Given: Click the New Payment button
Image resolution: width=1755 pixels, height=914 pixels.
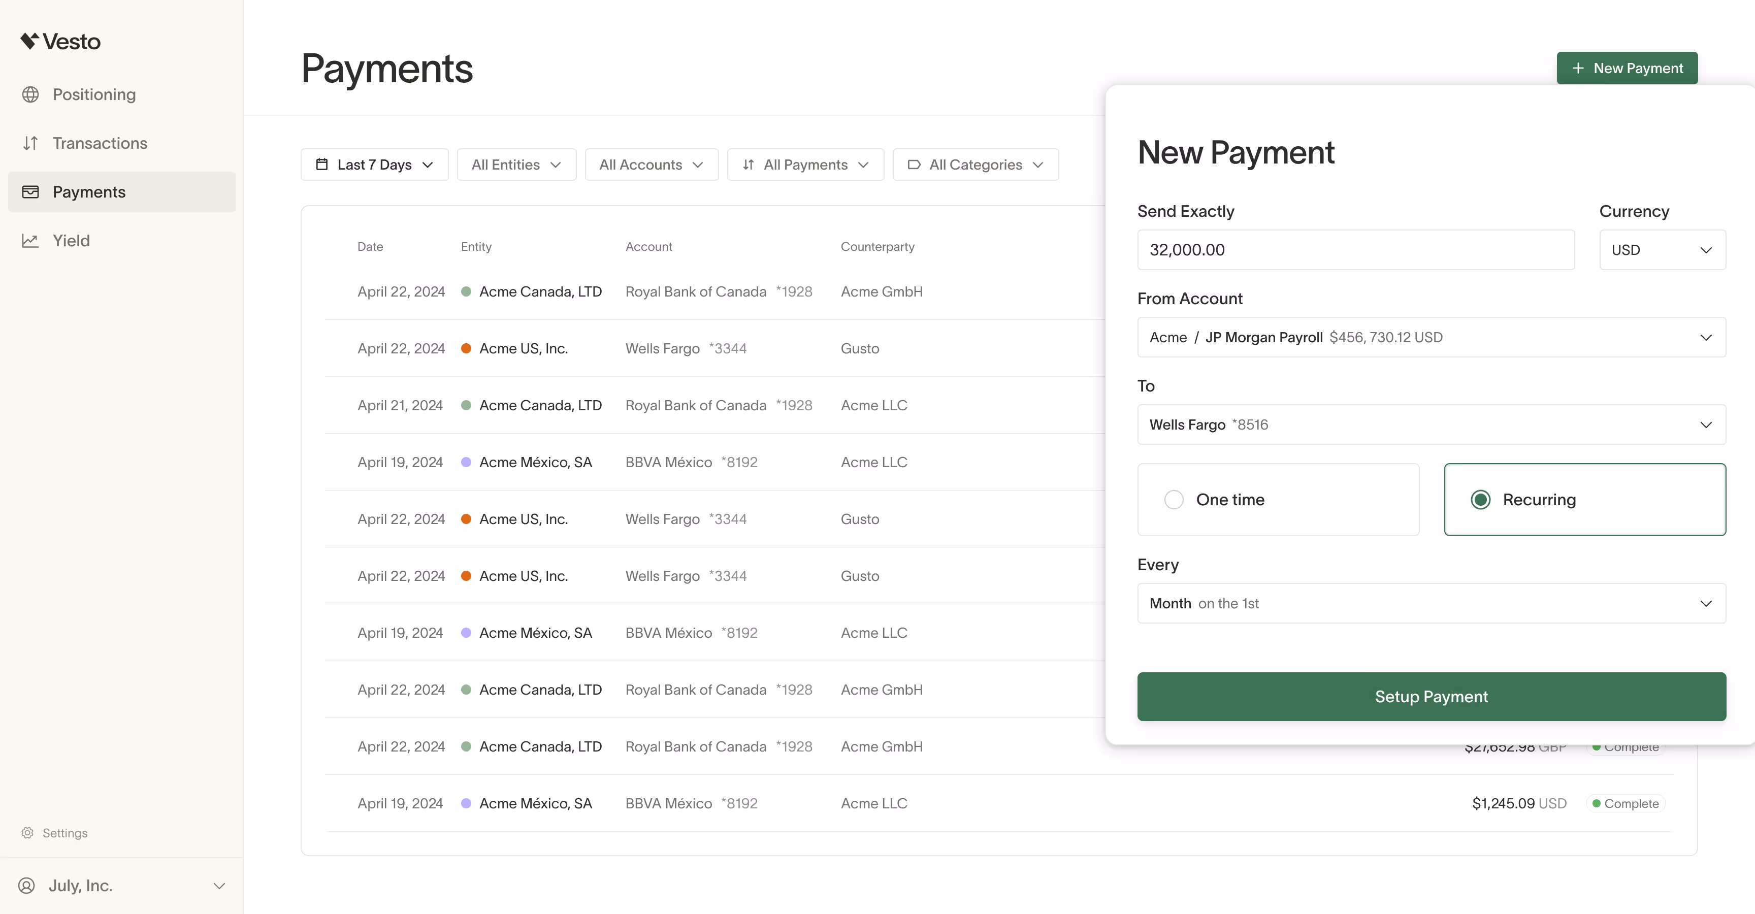Looking at the screenshot, I should 1627,68.
